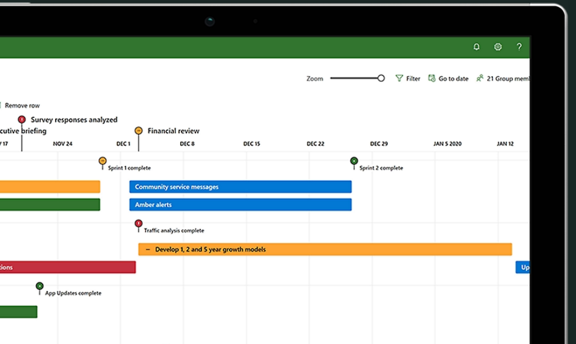Select the Develop 1, 2 and 5 year growth models bar
The width and height of the screenshot is (576, 344).
325,249
